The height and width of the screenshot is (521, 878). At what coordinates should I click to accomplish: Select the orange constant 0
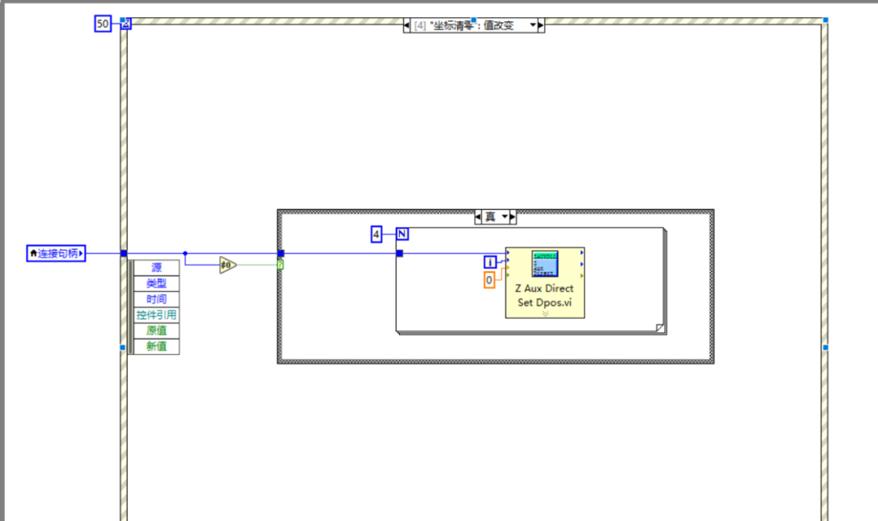(x=489, y=280)
